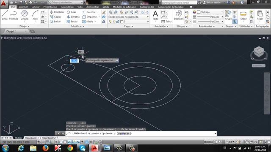Open the layer state dropdown 'Estado de capa no guardado'
The image size is (271, 152).
(x=128, y=17)
